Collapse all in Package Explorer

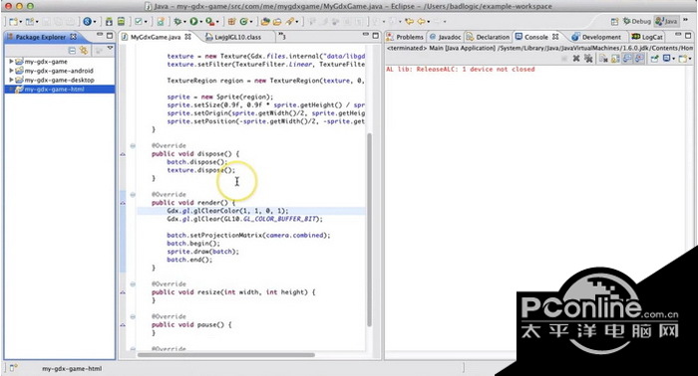point(72,50)
